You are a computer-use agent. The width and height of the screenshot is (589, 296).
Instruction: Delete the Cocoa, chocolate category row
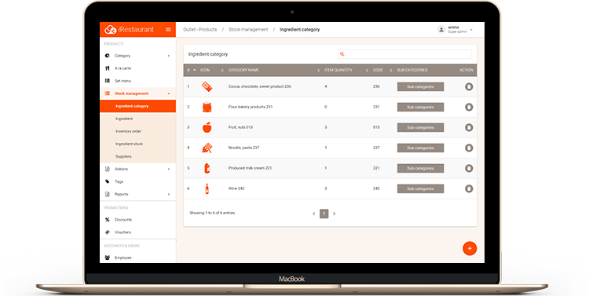pyautogui.click(x=469, y=87)
